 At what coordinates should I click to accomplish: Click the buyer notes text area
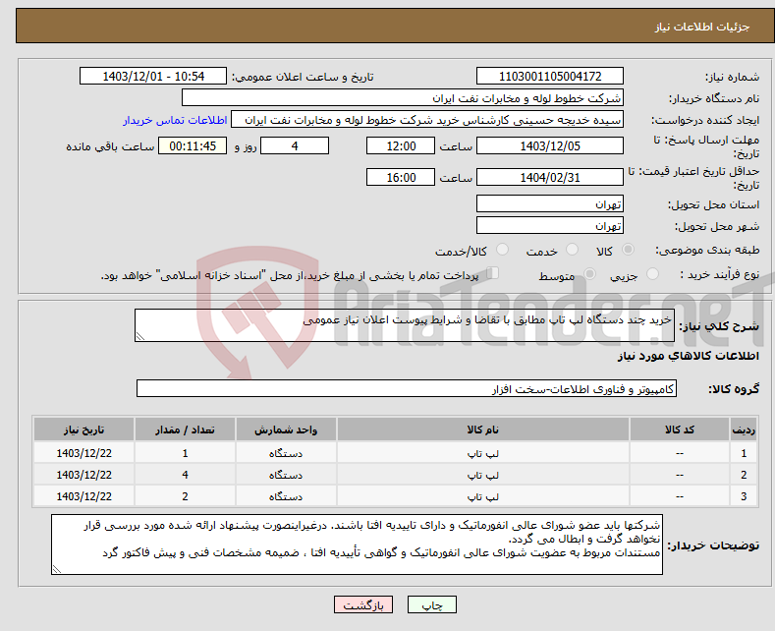click(x=357, y=545)
